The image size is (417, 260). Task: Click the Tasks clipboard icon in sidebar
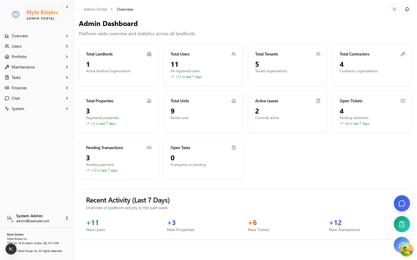[7, 77]
